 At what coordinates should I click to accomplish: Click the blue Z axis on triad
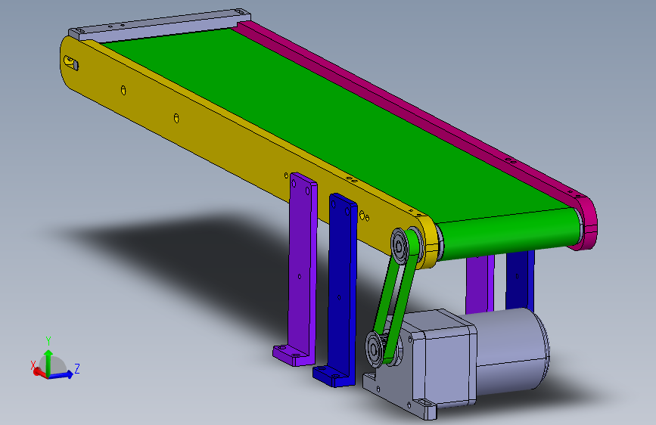pos(62,375)
